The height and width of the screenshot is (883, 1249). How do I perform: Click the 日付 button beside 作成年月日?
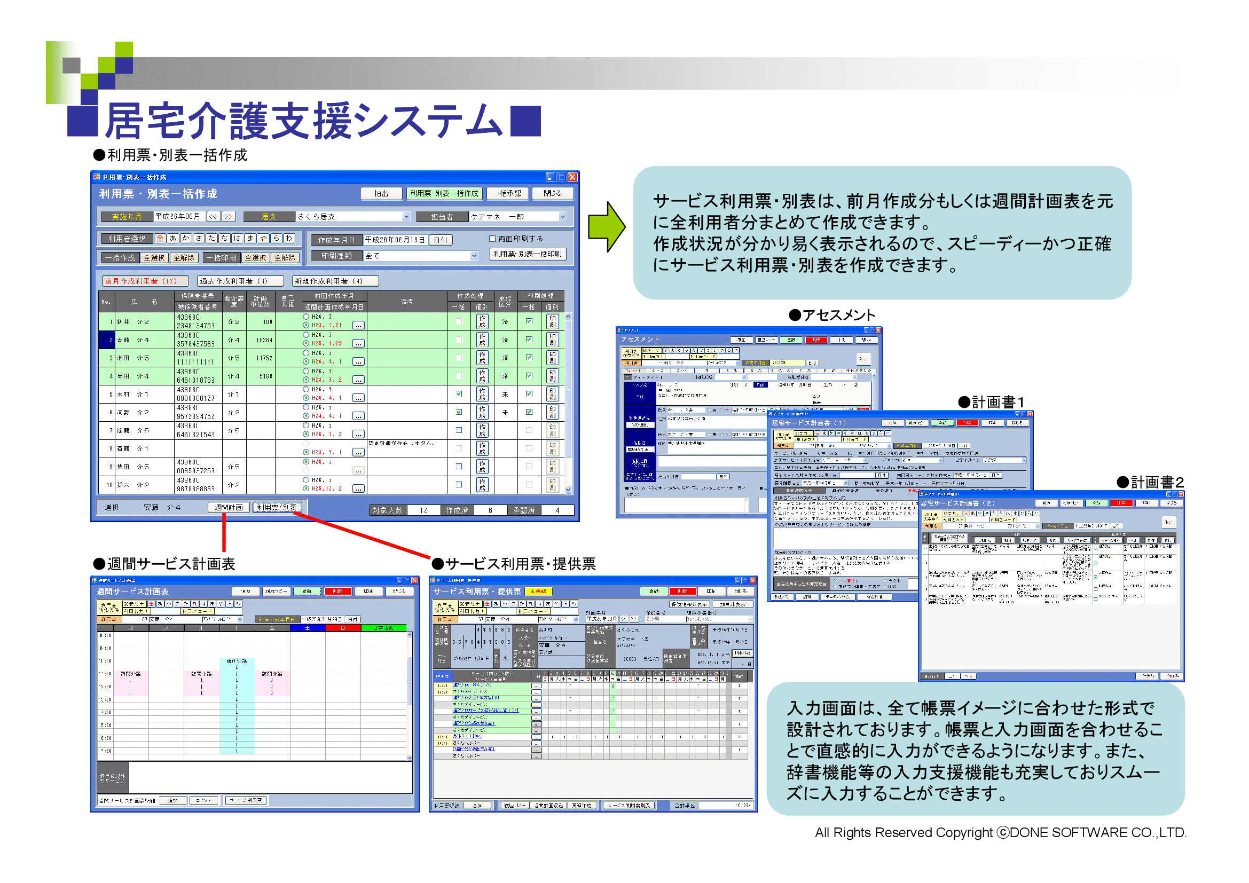pyautogui.click(x=441, y=240)
